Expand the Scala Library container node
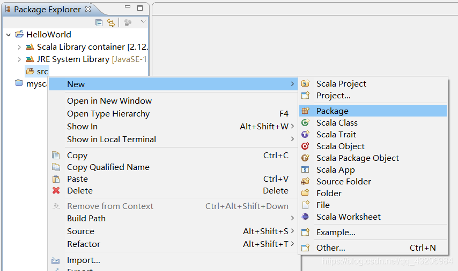Image resolution: width=458 pixels, height=271 pixels. point(19,47)
